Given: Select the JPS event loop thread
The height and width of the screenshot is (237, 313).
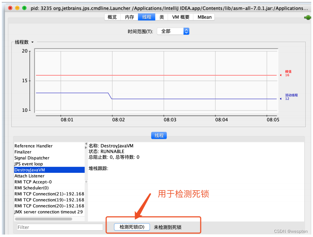Looking at the screenshot, I should click(x=49, y=164).
